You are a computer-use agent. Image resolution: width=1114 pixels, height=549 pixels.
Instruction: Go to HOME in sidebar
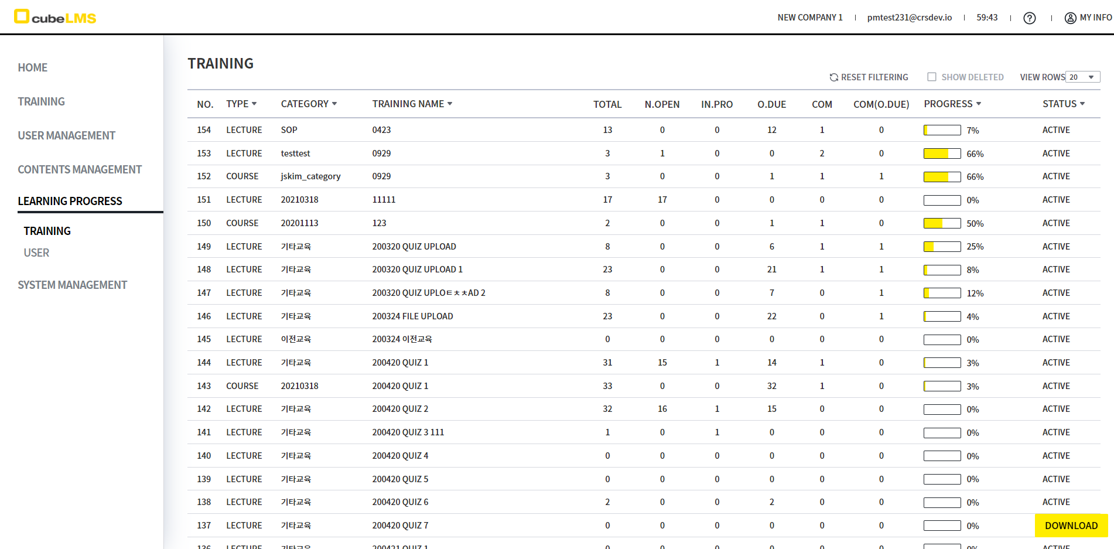(x=33, y=67)
